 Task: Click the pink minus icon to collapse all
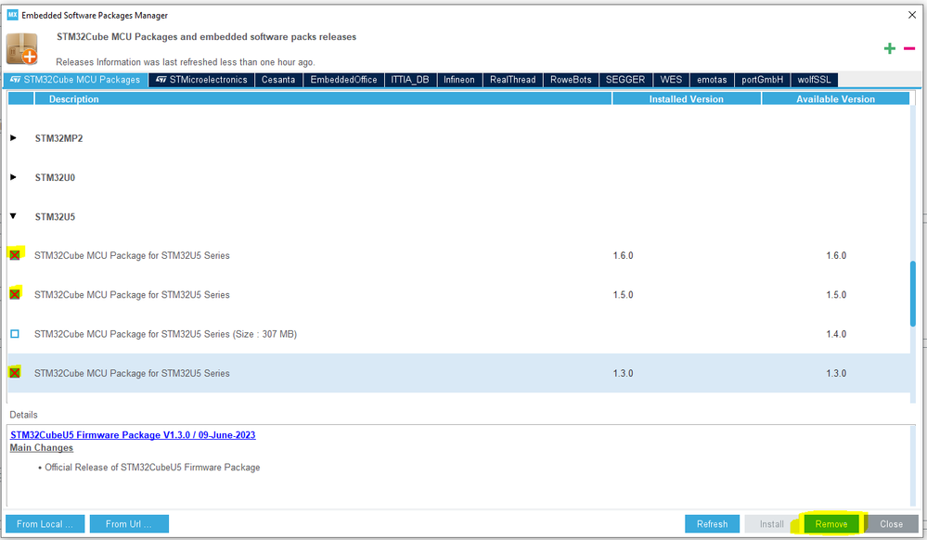pos(909,48)
